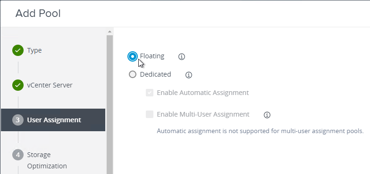
Task: Go to the vCenter Server step
Action: coord(50,85)
